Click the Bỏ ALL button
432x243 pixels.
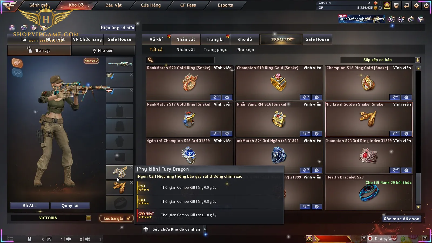point(30,206)
